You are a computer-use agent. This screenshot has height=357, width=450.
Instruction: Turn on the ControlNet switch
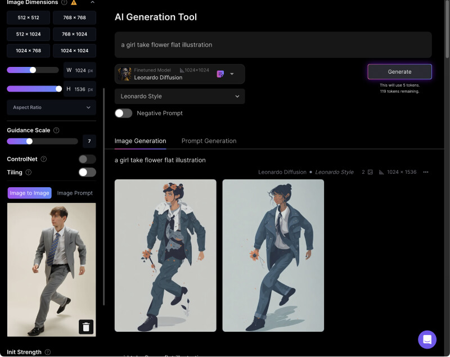87,159
